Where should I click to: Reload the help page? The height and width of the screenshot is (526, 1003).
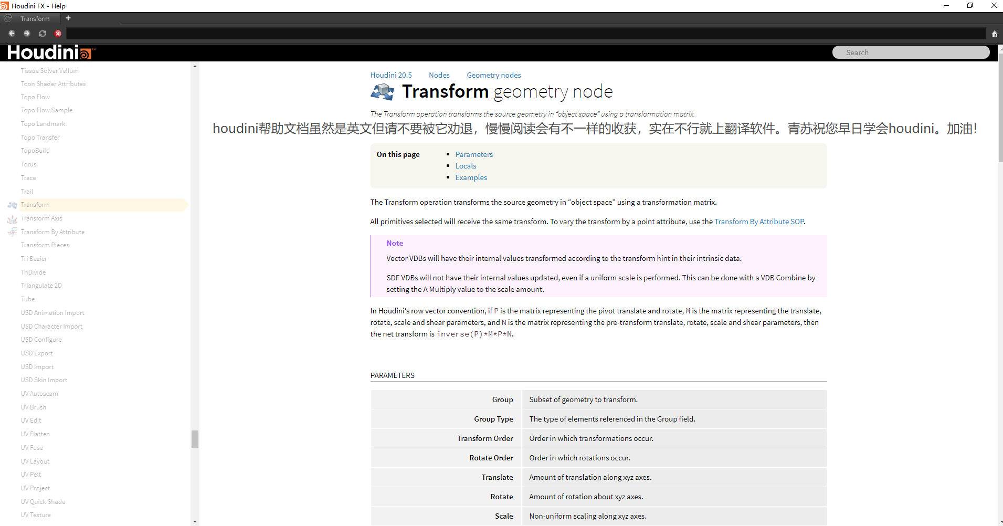(x=43, y=33)
